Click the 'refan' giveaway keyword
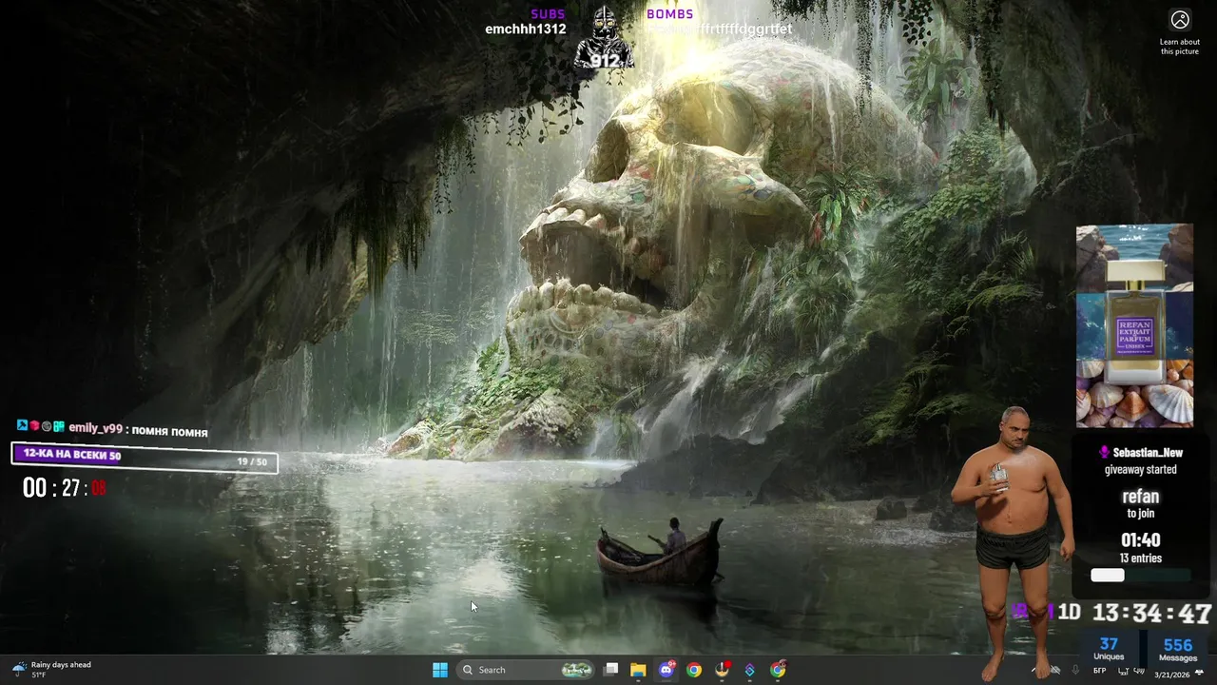This screenshot has height=685, width=1217. pyautogui.click(x=1141, y=496)
